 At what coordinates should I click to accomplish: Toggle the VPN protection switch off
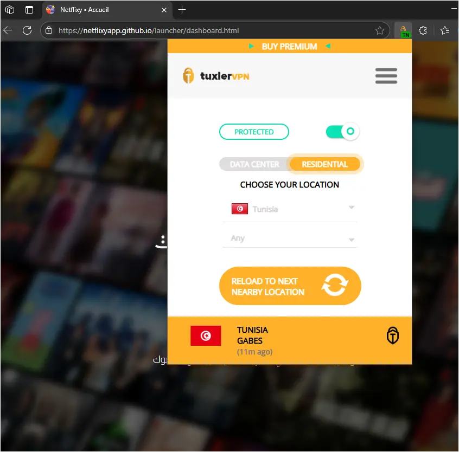click(342, 132)
